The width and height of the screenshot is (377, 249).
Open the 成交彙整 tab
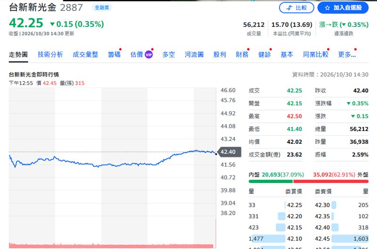(85, 55)
